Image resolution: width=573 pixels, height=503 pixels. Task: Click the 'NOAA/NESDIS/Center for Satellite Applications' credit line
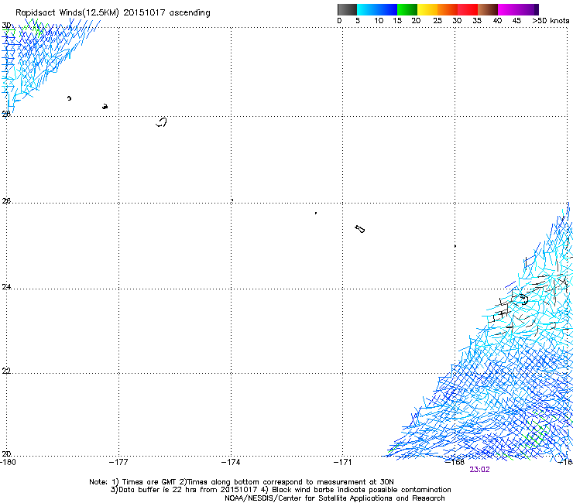click(335, 498)
